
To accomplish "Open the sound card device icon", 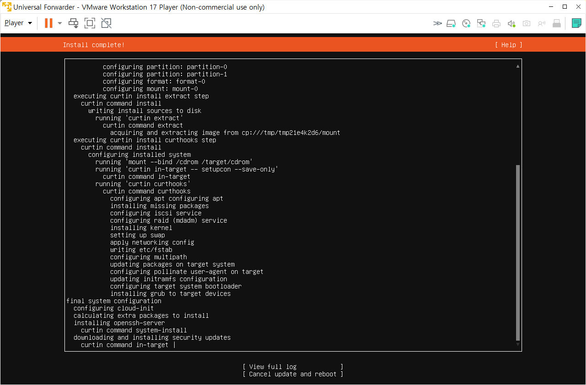I will 511,23.
